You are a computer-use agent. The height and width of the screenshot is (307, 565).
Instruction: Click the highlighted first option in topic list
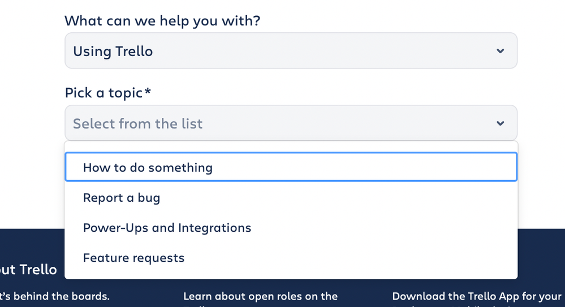291,168
